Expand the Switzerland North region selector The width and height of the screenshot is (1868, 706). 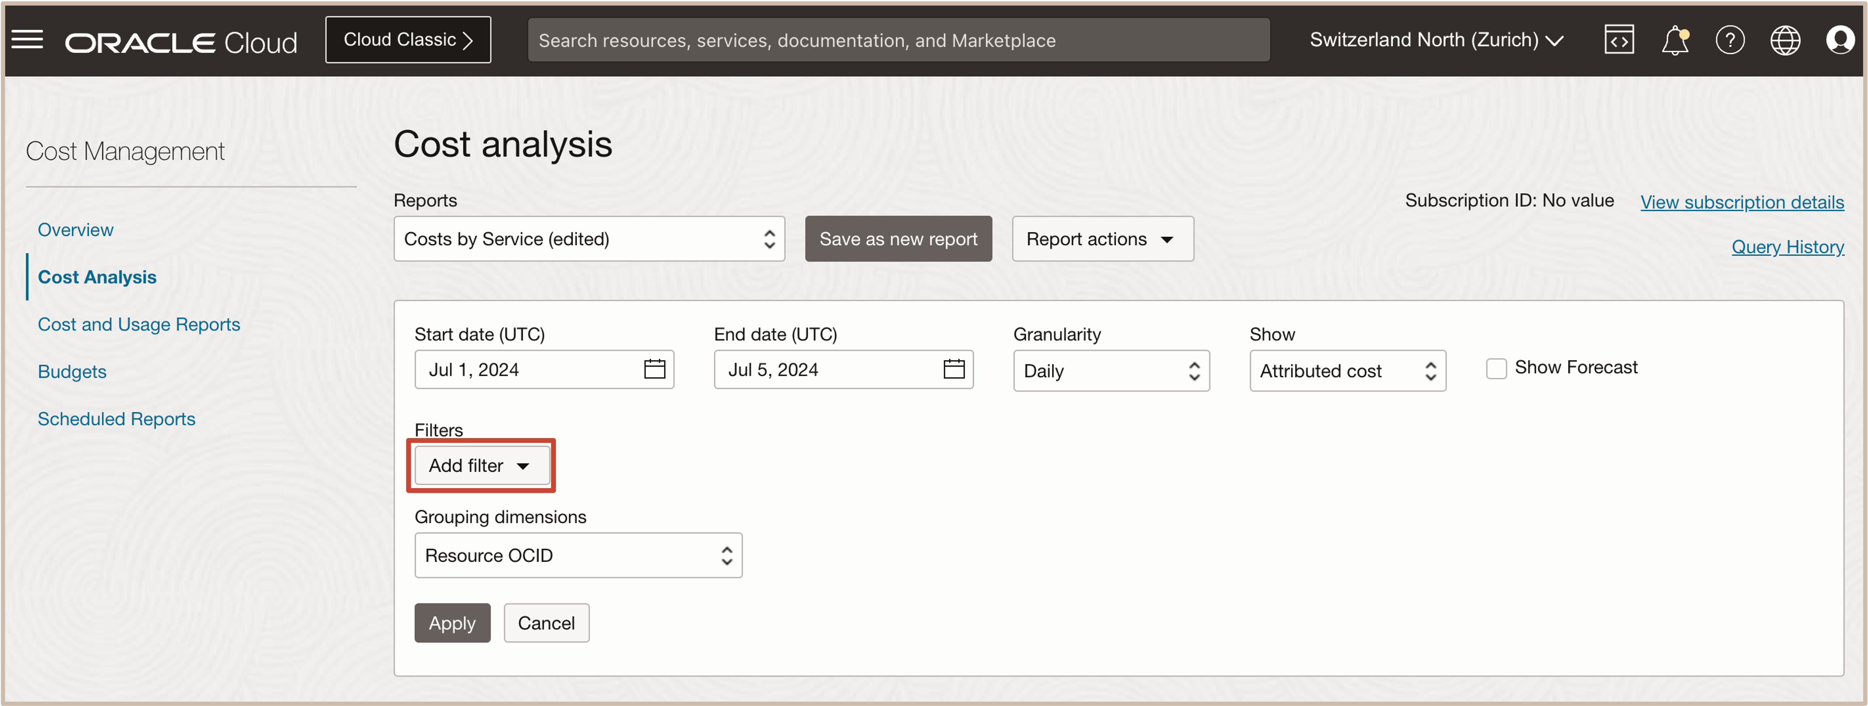[1436, 41]
